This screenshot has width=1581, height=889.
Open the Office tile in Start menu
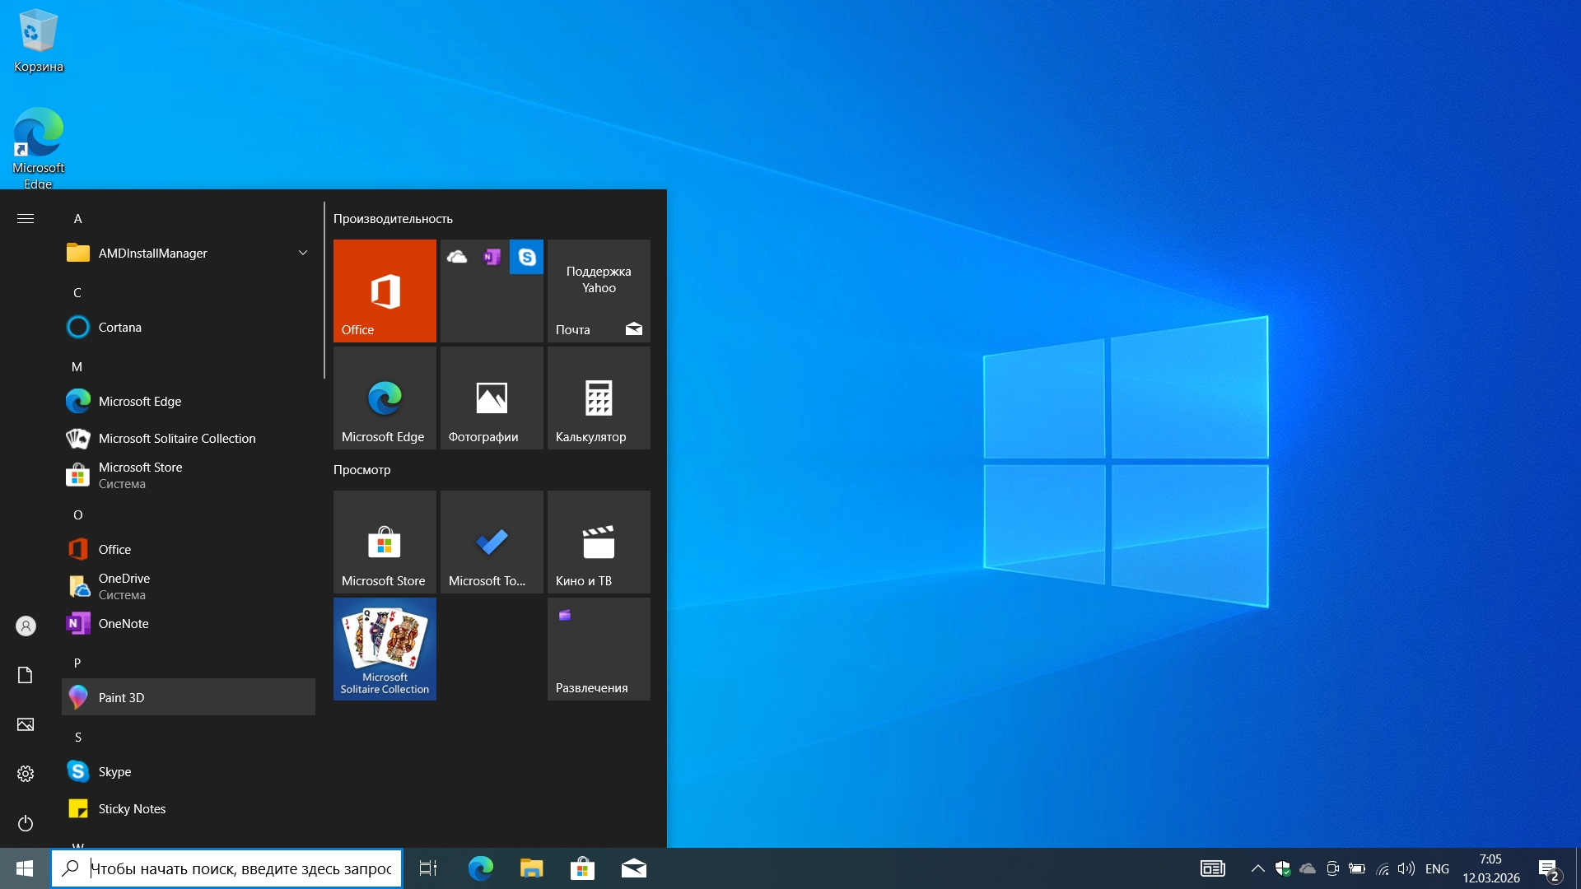tap(385, 291)
